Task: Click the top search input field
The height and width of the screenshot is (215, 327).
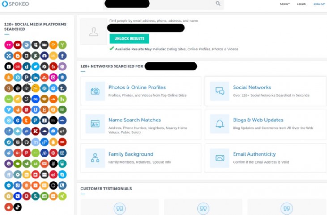Action: pos(163,4)
